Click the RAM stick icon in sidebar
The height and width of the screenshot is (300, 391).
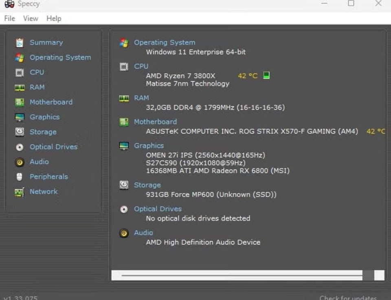[20, 88]
